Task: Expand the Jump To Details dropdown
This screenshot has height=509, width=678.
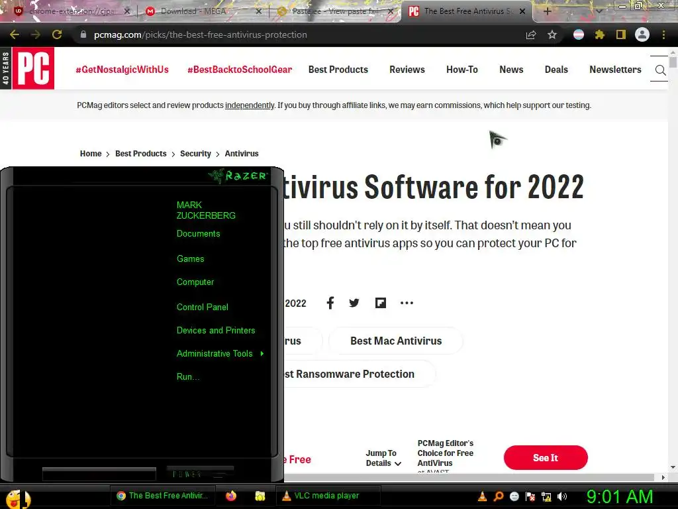Action: click(x=383, y=458)
